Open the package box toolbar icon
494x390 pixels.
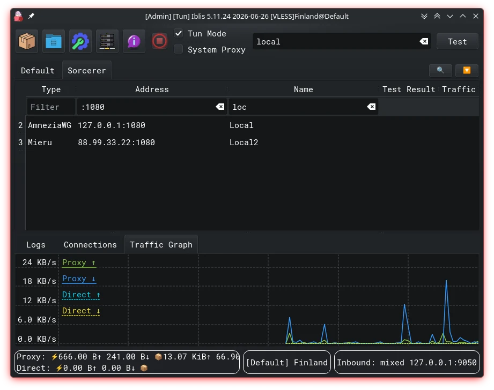tap(27, 41)
